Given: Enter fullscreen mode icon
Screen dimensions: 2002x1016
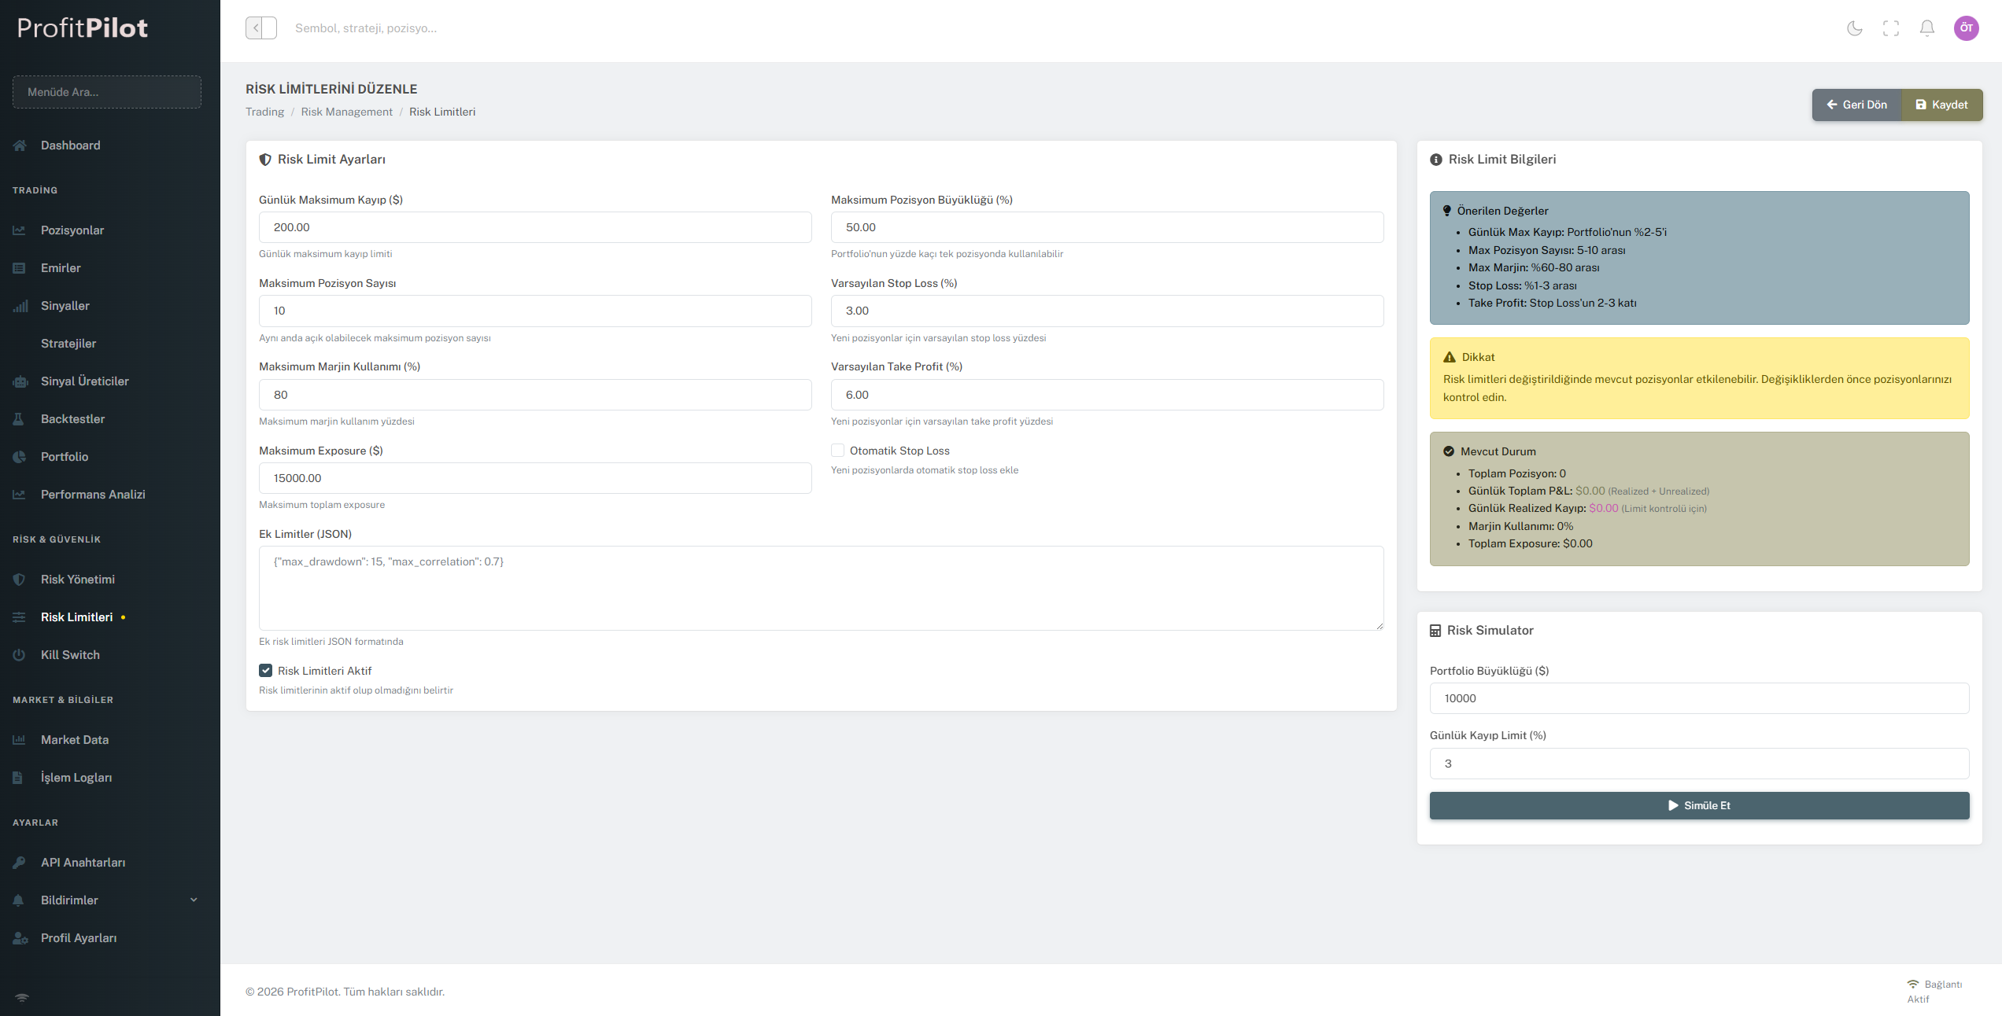Looking at the screenshot, I should click(1890, 28).
